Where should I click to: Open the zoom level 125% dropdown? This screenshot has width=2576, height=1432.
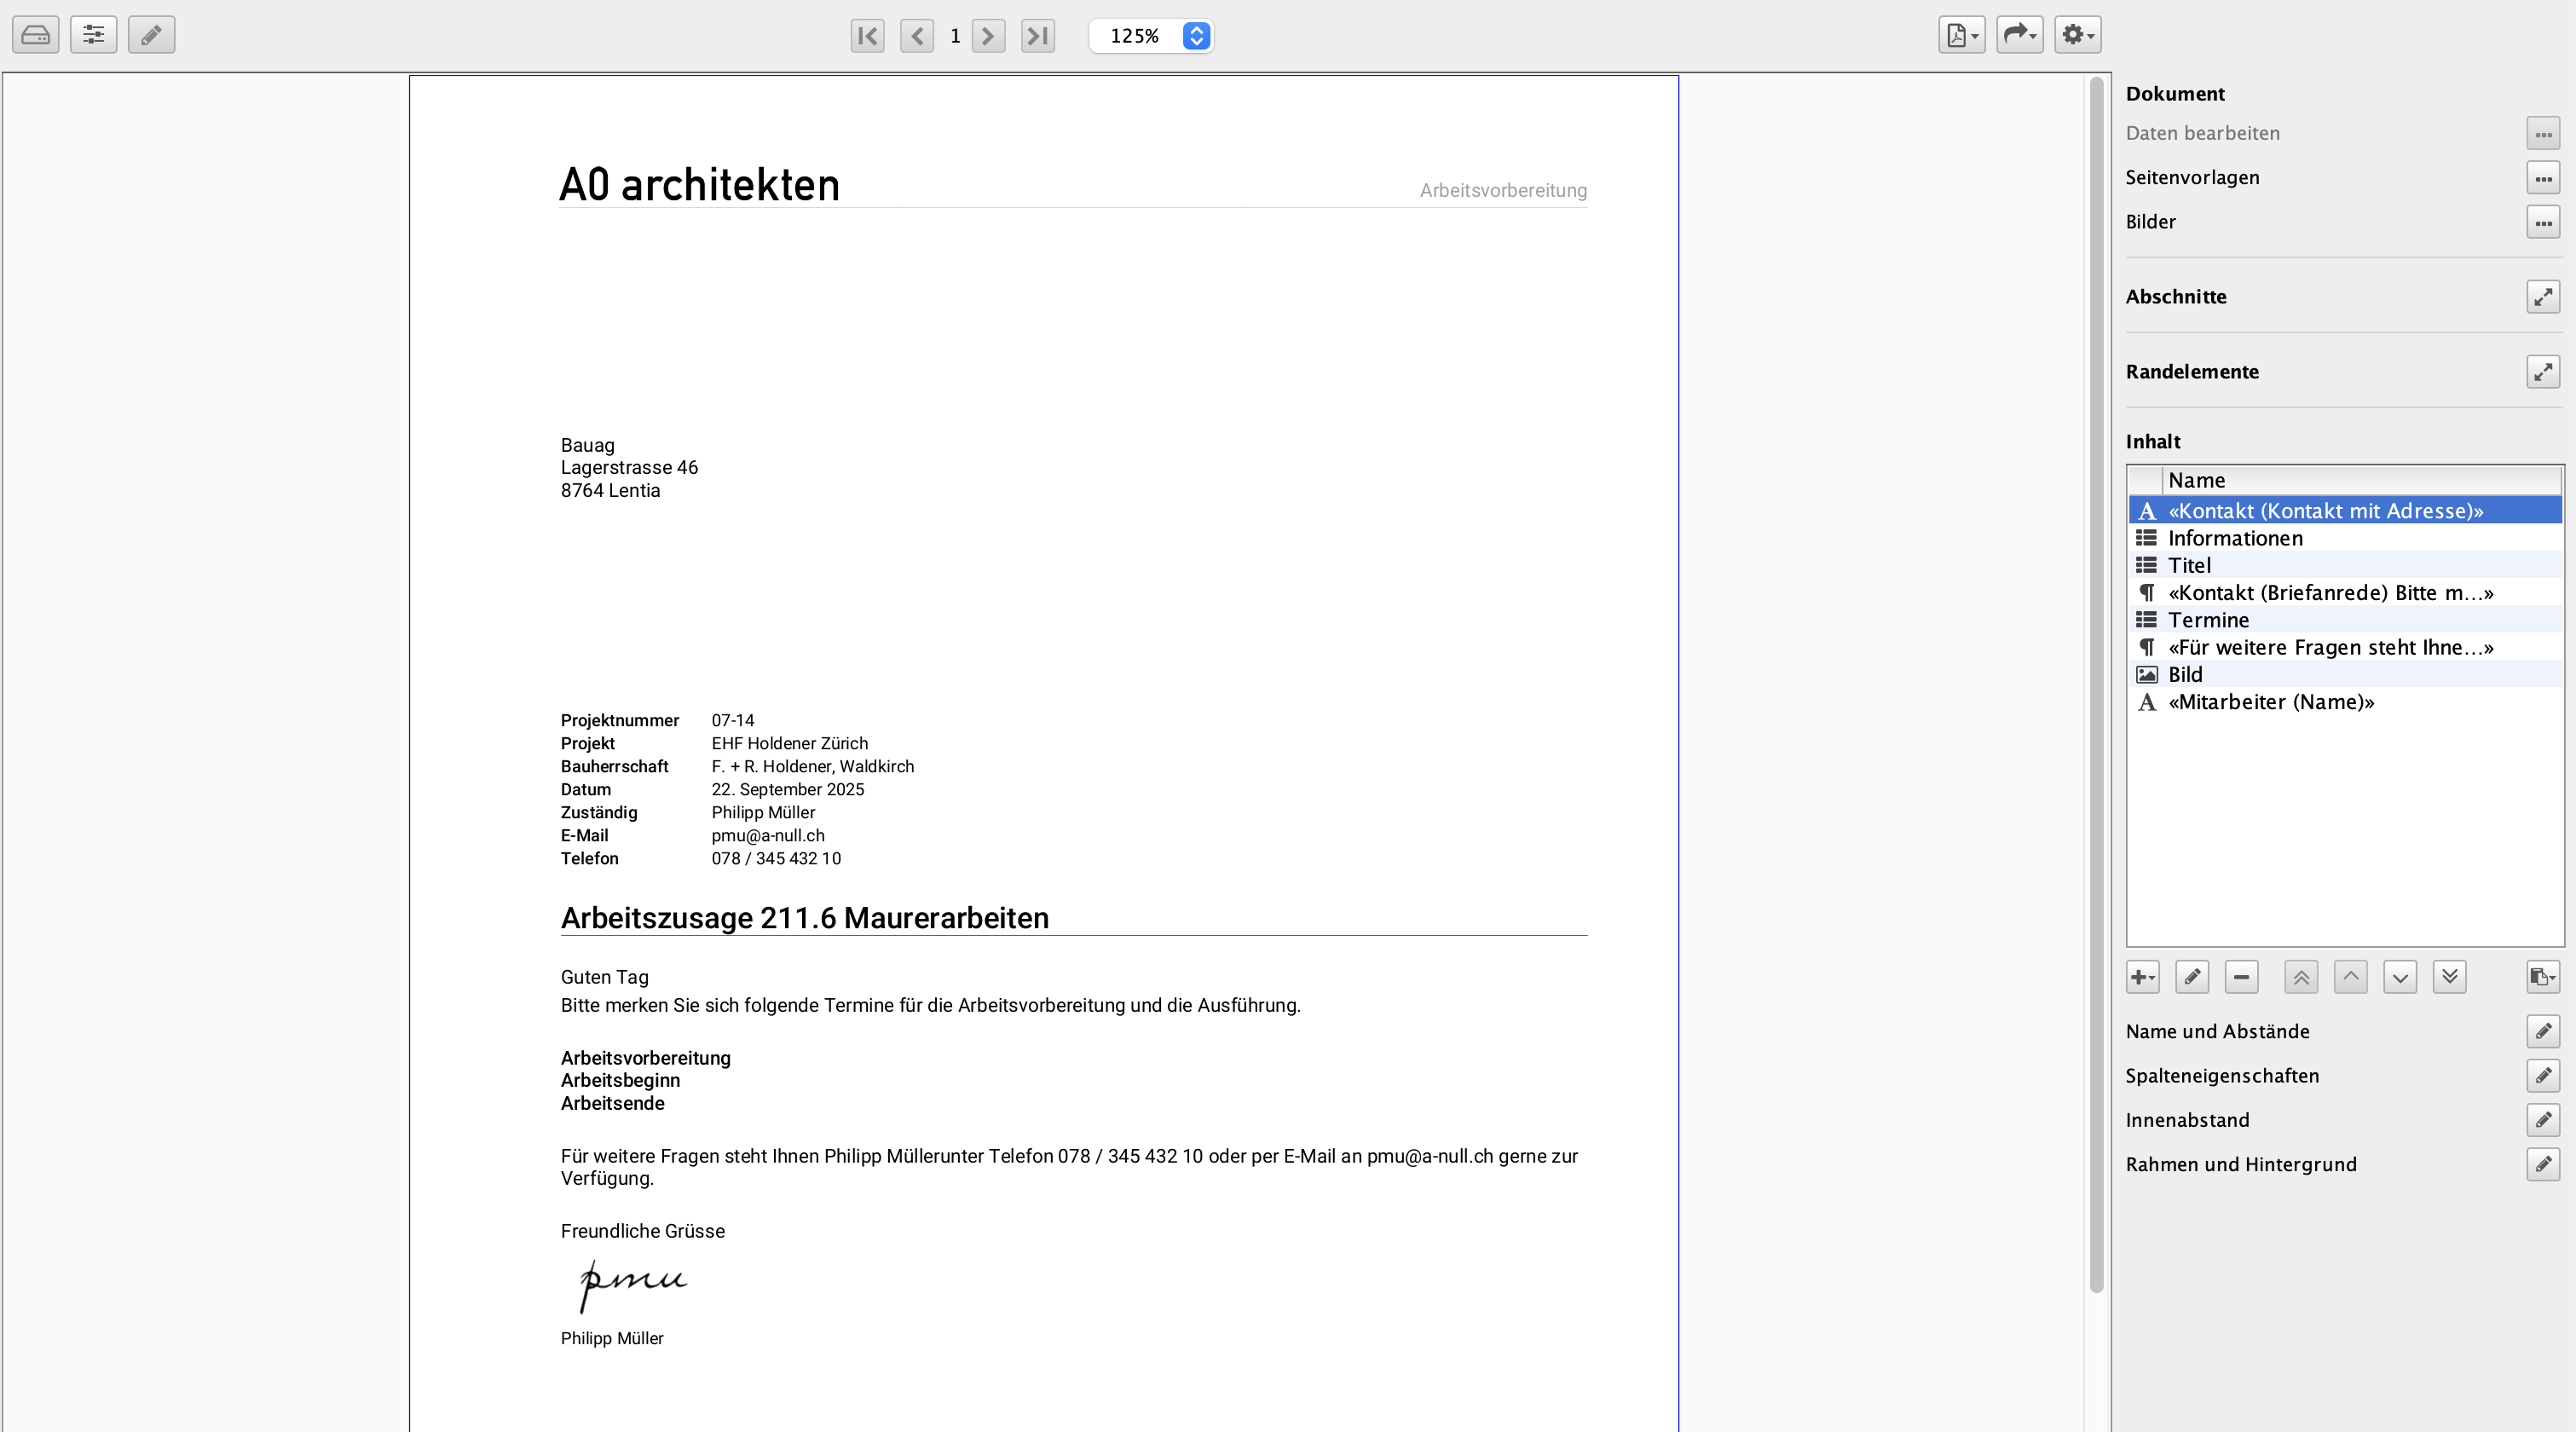[1196, 36]
